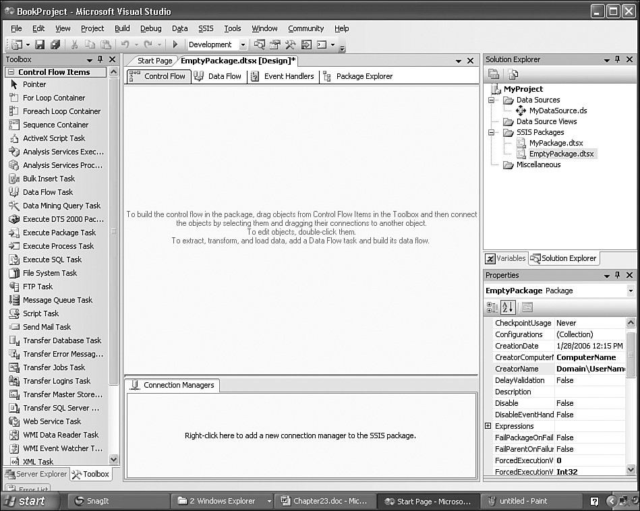The width and height of the screenshot is (640, 511).
Task: Click the Properties scroll up arrow
Action: click(x=631, y=323)
